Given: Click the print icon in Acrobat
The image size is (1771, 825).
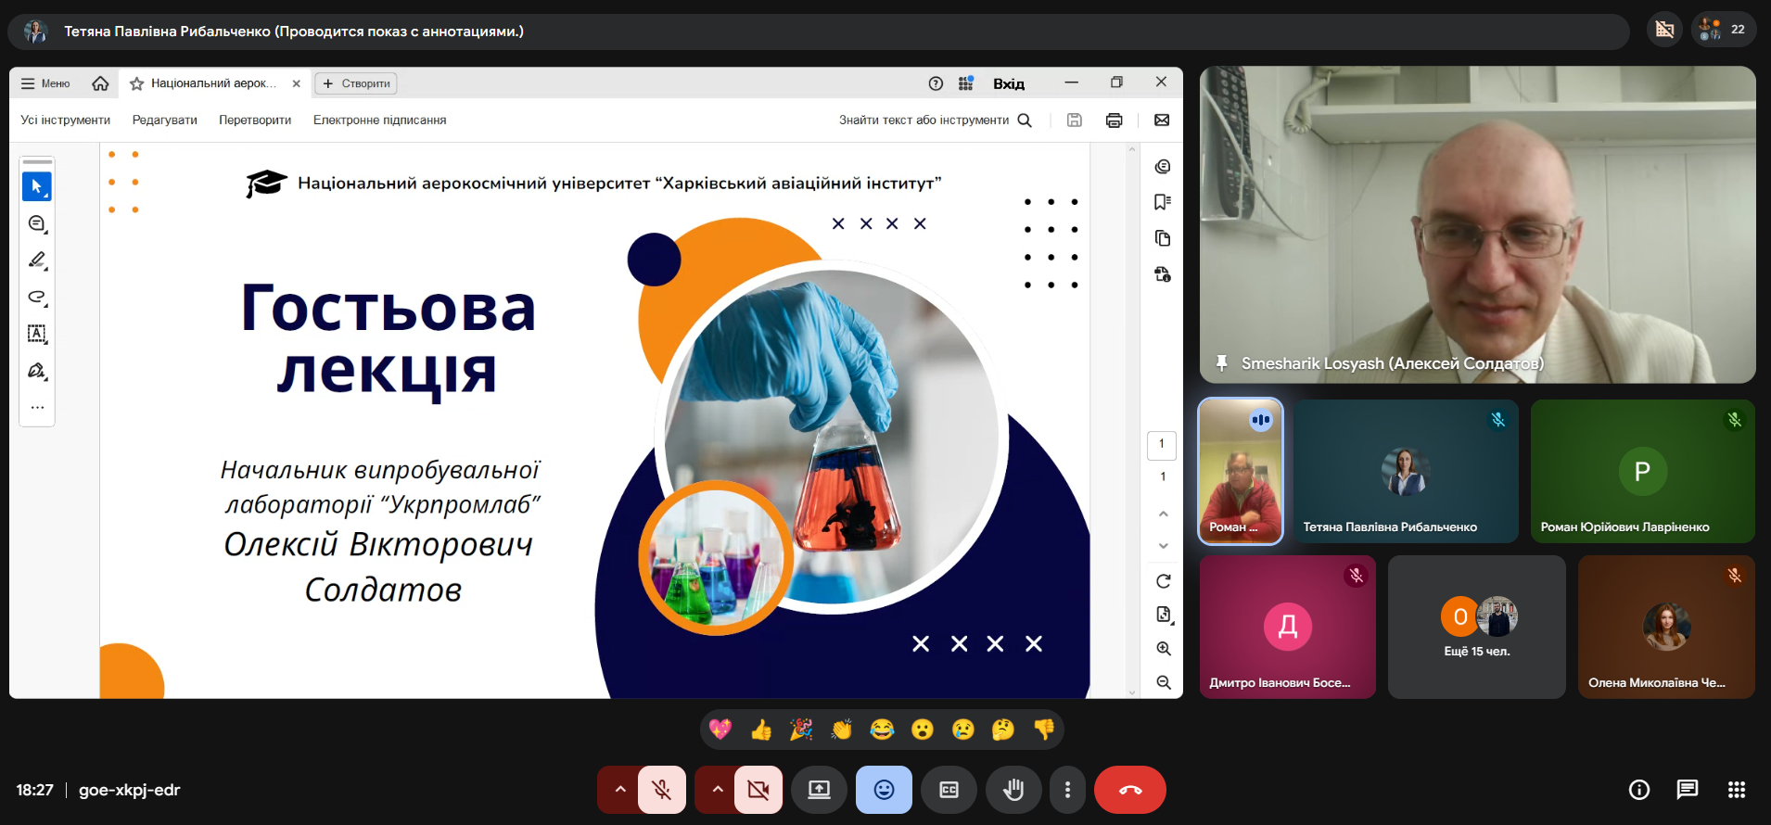Looking at the screenshot, I should (x=1114, y=121).
